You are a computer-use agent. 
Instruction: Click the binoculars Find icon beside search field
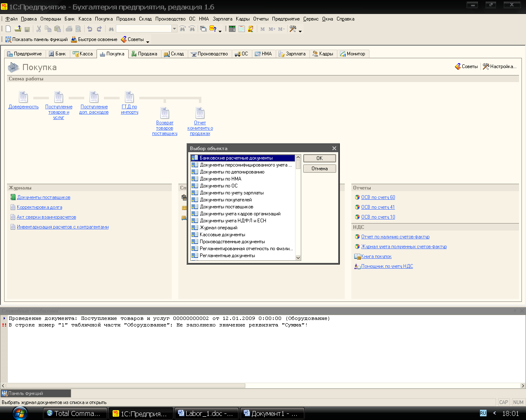[111, 29]
